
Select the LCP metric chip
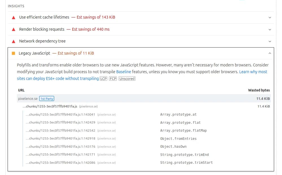(x=103, y=78)
